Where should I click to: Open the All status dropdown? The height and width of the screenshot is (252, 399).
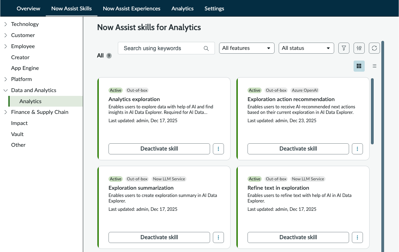(306, 48)
